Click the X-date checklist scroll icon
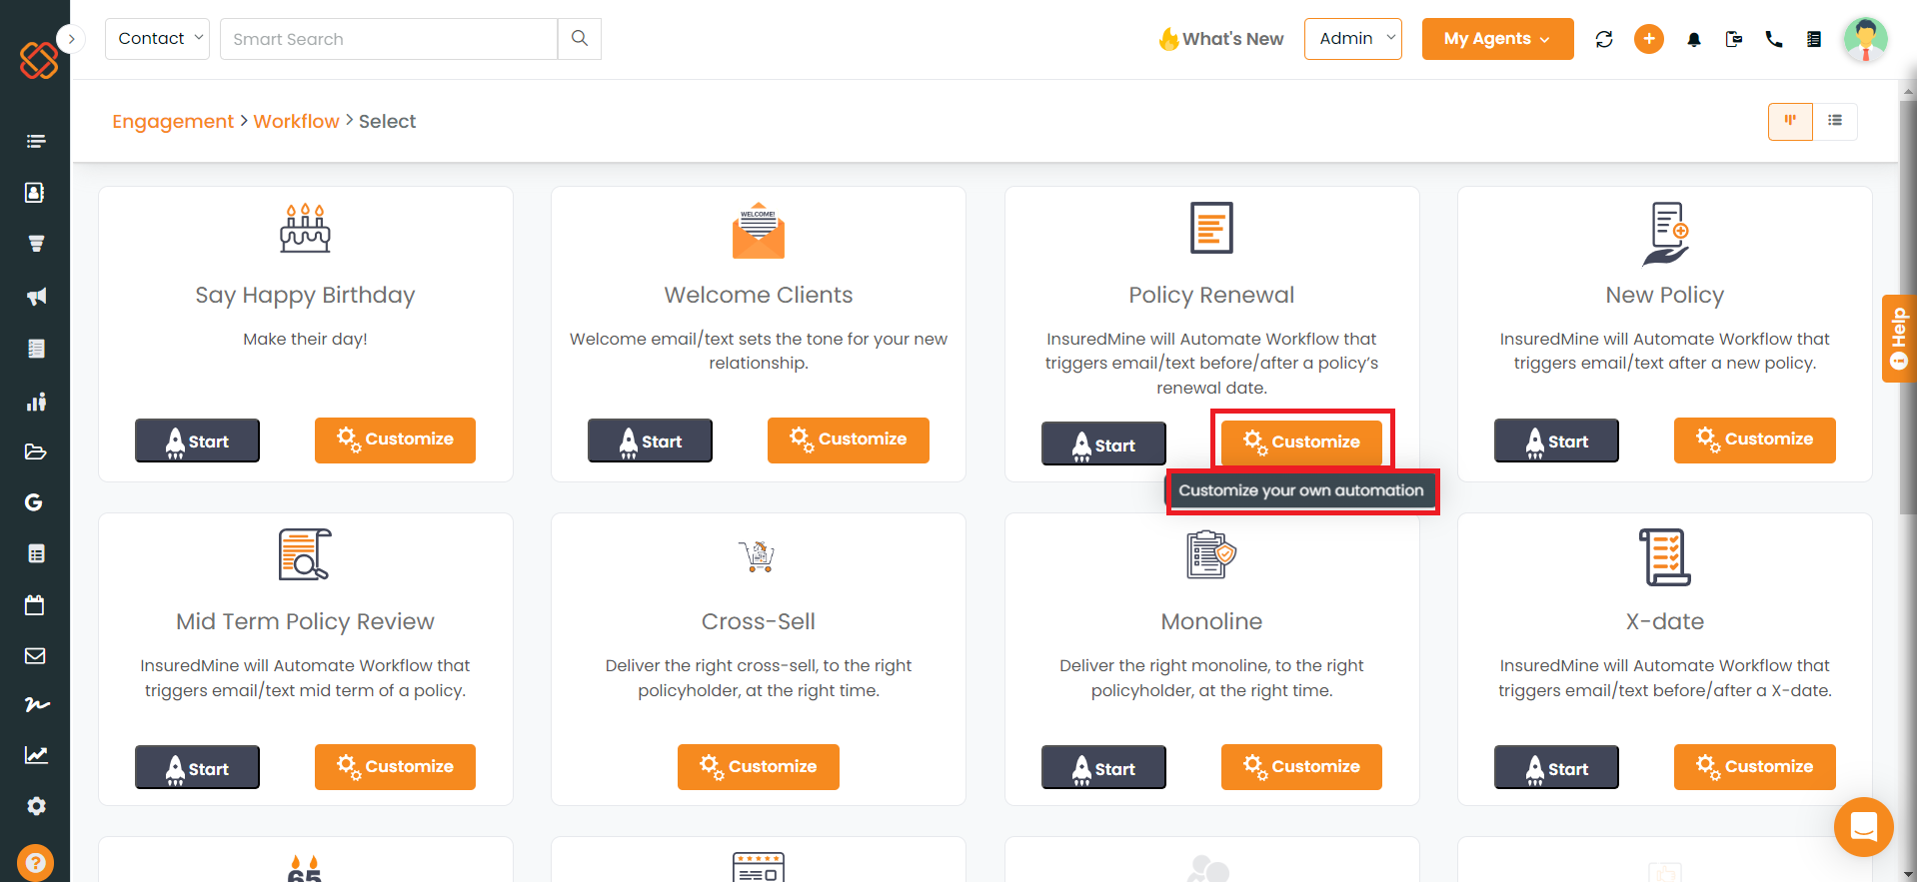 (x=1665, y=557)
